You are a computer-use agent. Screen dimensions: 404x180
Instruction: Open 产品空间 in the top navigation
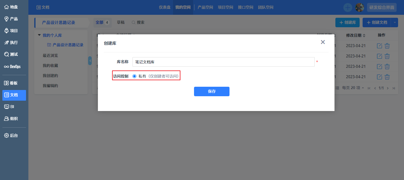pos(205,7)
